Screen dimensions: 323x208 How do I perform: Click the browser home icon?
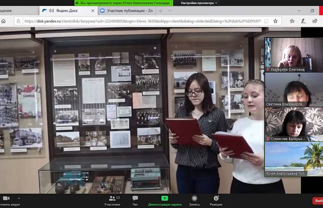[3, 21]
